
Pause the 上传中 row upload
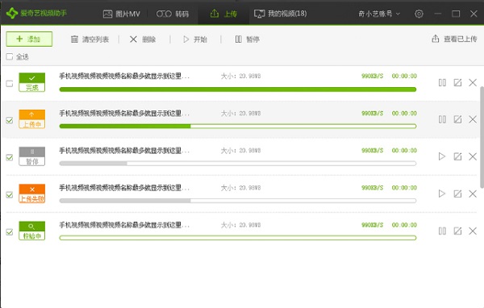click(x=442, y=119)
